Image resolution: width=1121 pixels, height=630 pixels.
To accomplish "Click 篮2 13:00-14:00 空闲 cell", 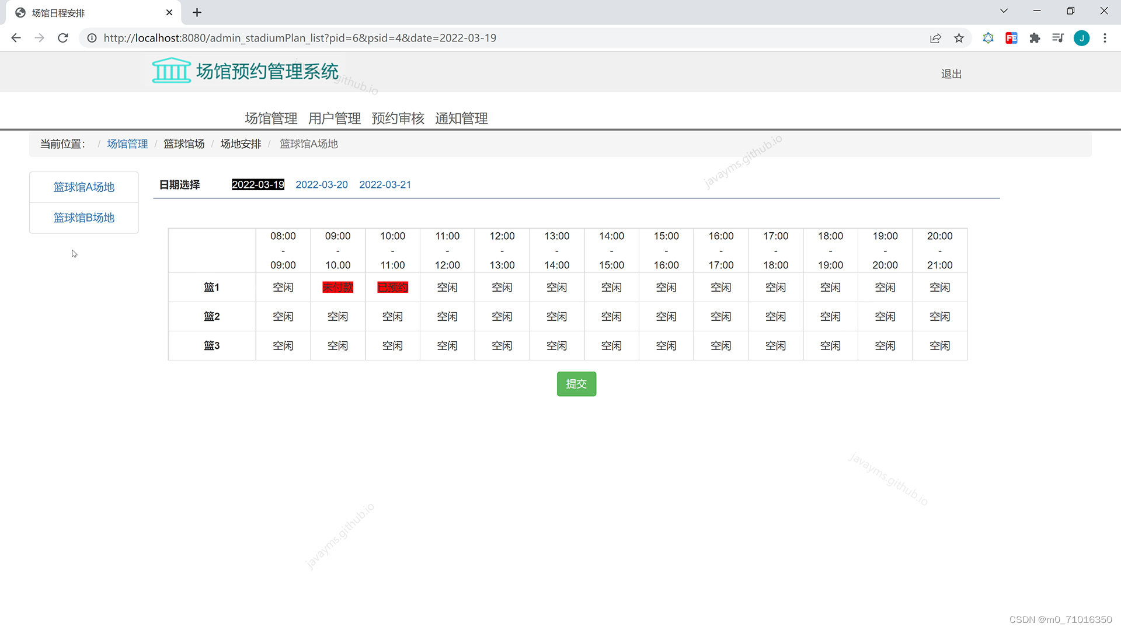I will point(557,317).
